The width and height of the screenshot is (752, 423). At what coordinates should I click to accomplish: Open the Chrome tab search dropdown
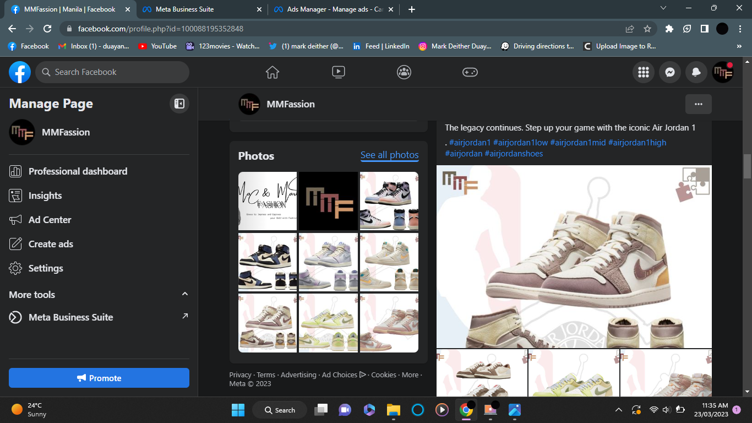pos(663,8)
